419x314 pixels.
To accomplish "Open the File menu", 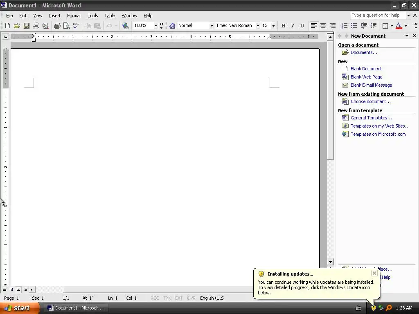I will tap(9, 16).
